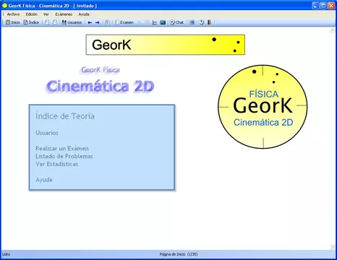Click the Inicio home toolbar button
The width and height of the screenshot is (337, 260).
[13, 22]
